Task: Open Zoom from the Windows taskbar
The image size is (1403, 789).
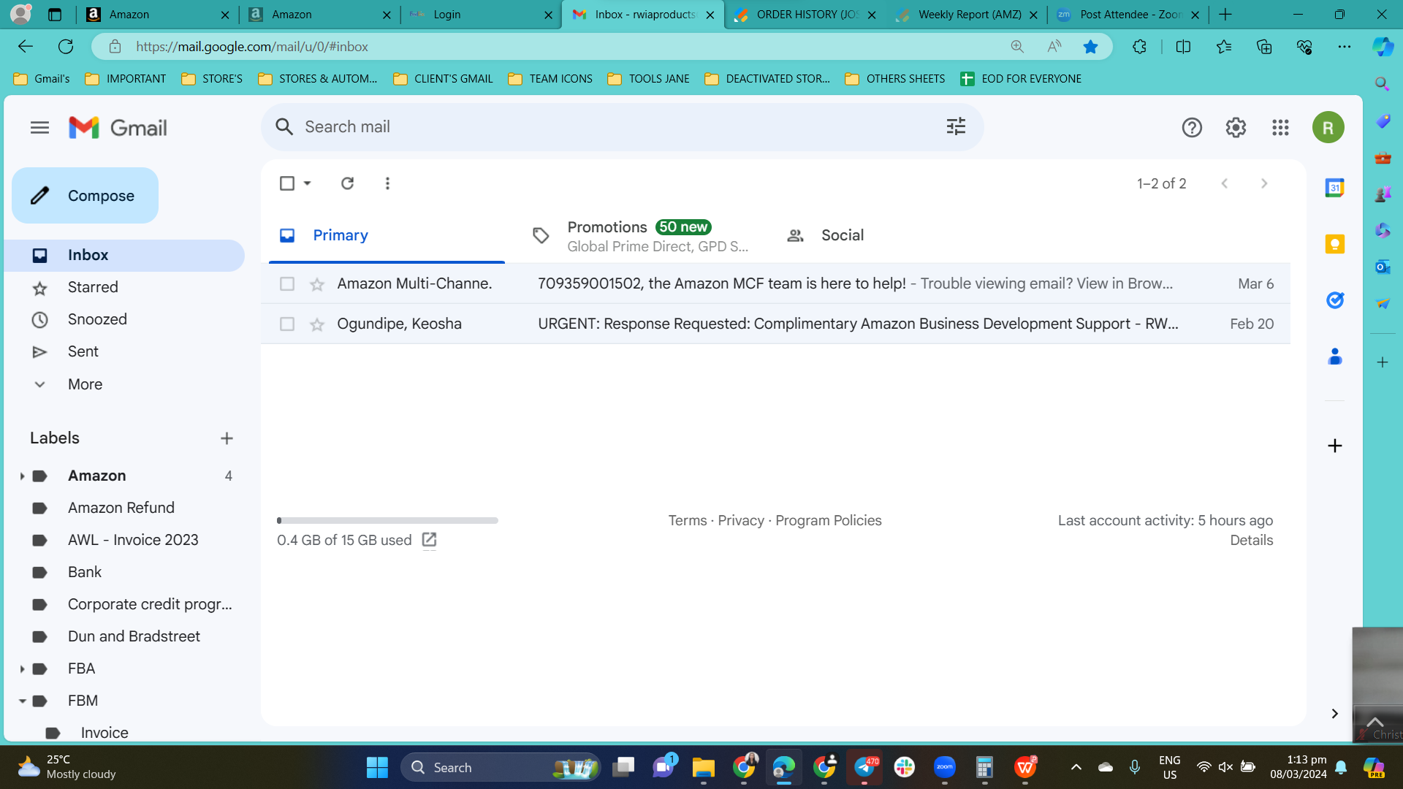Action: coord(944,767)
